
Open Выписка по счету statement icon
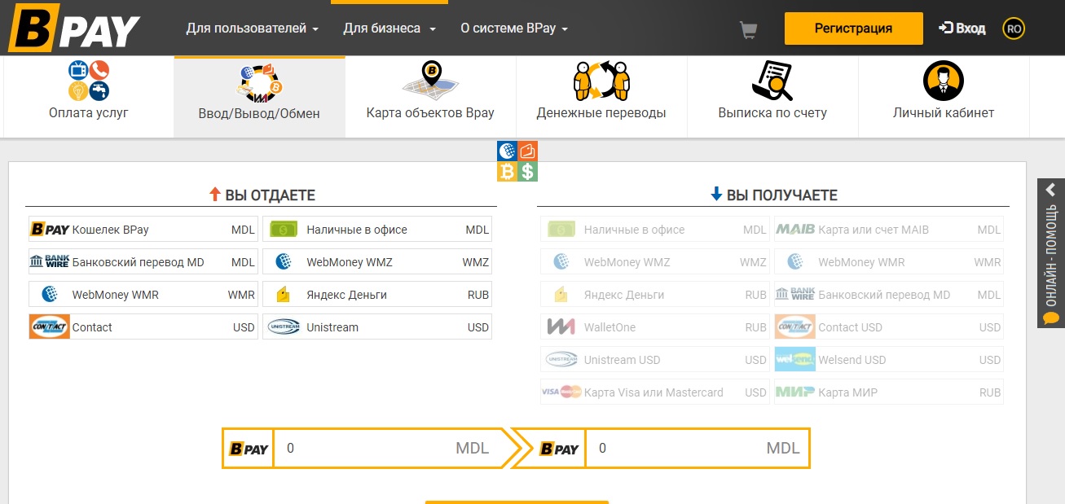pyautogui.click(x=772, y=81)
